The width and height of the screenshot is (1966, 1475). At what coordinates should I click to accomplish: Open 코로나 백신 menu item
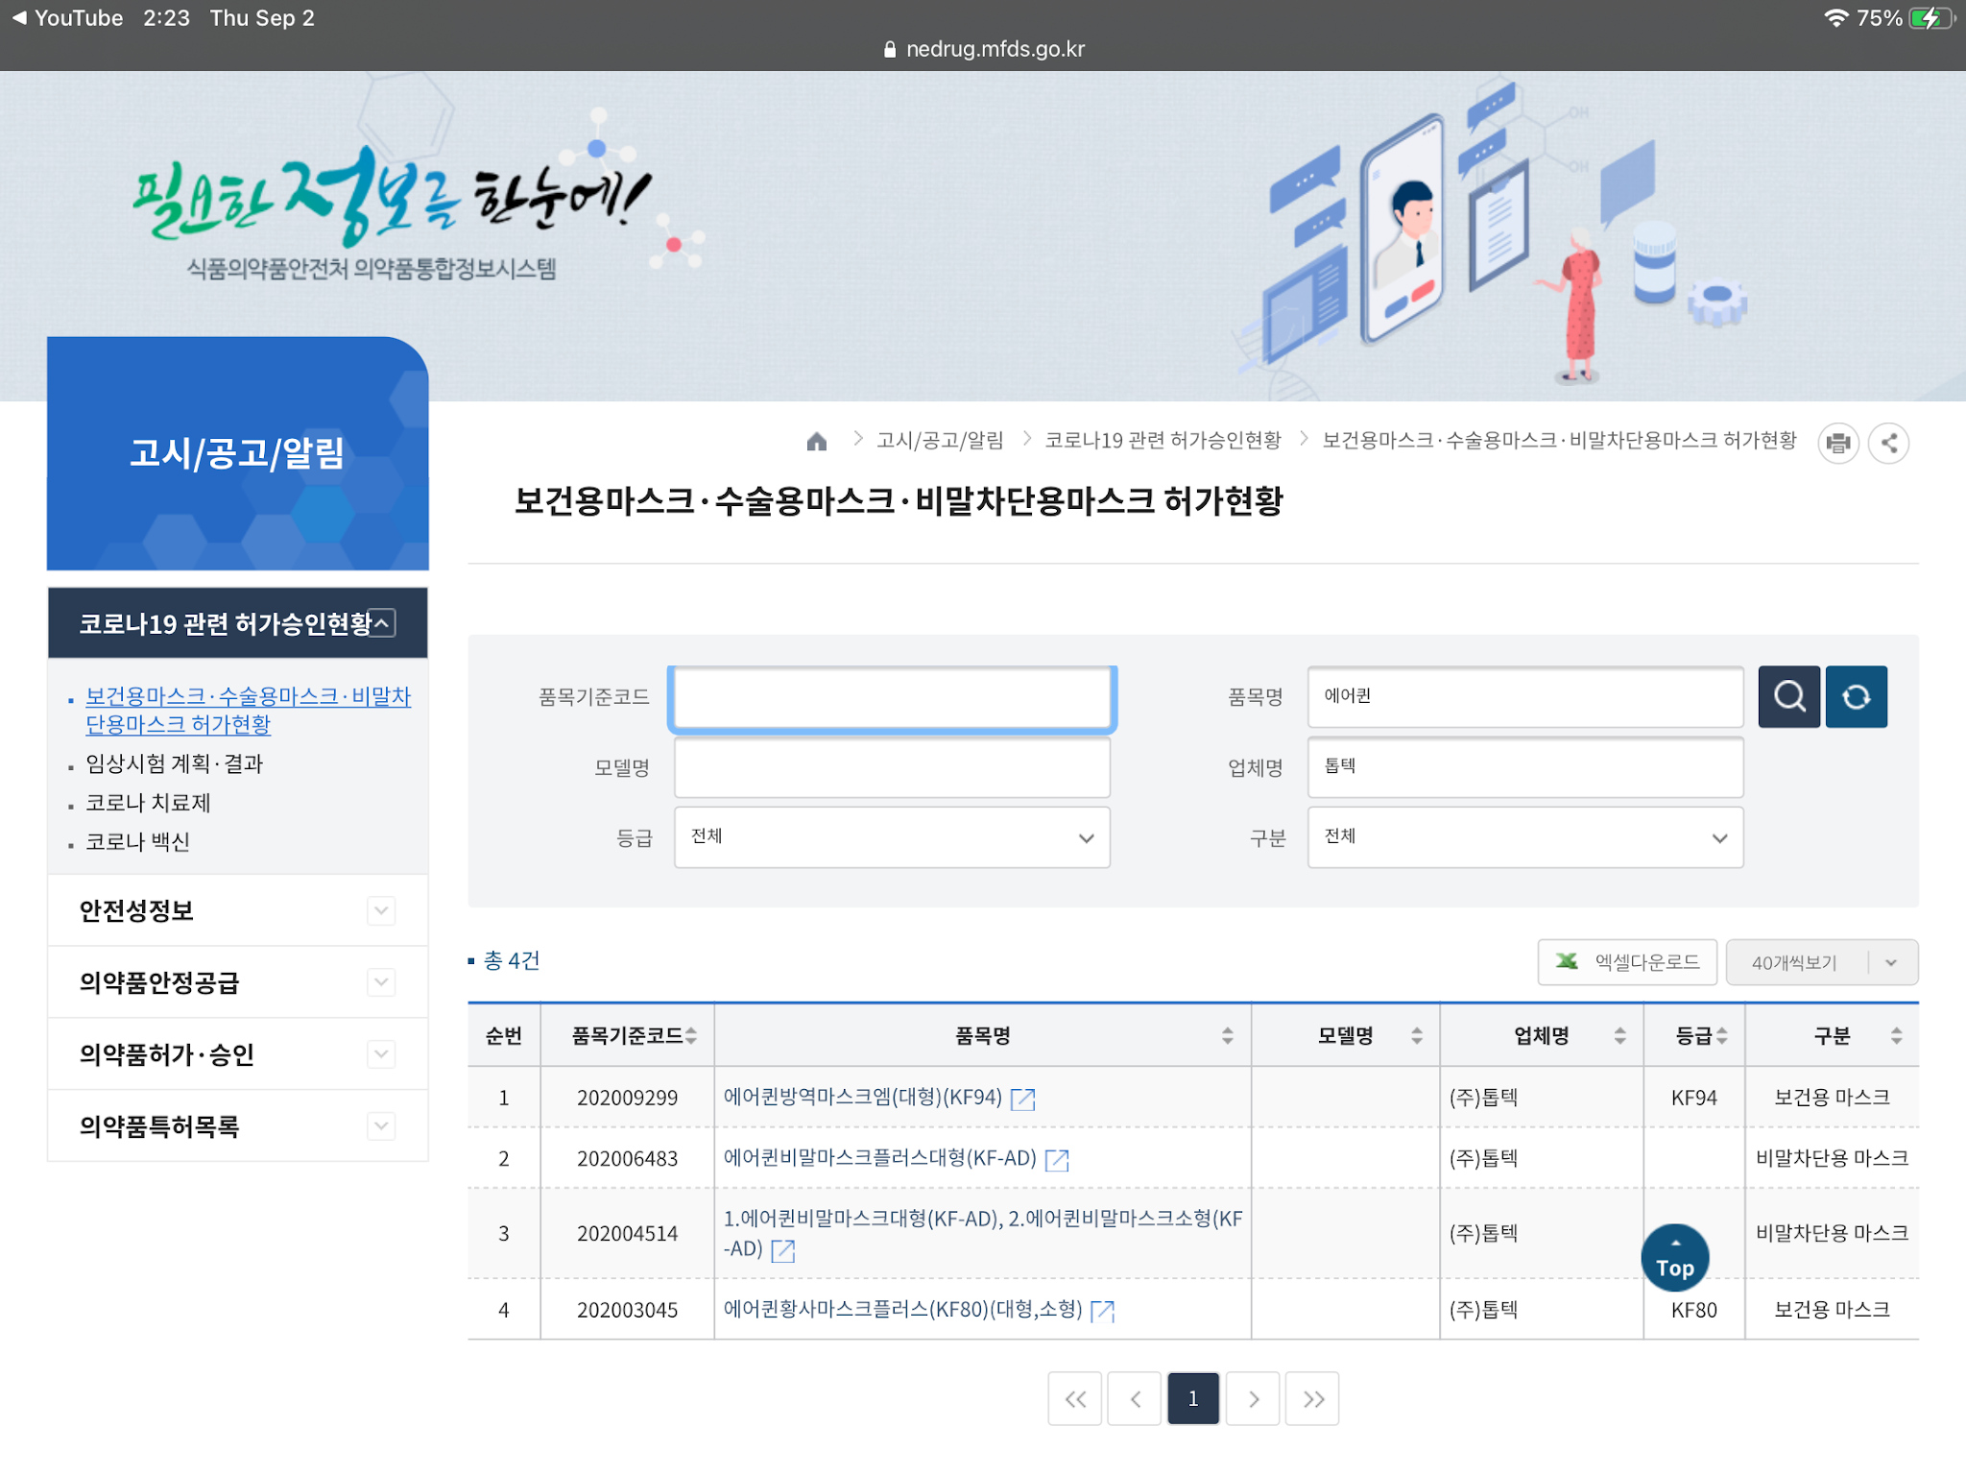137,842
